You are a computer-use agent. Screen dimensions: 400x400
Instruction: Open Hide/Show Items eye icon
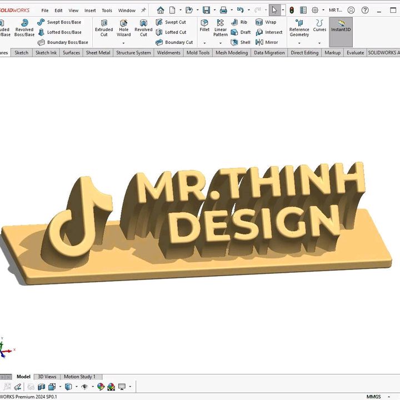(x=84, y=387)
